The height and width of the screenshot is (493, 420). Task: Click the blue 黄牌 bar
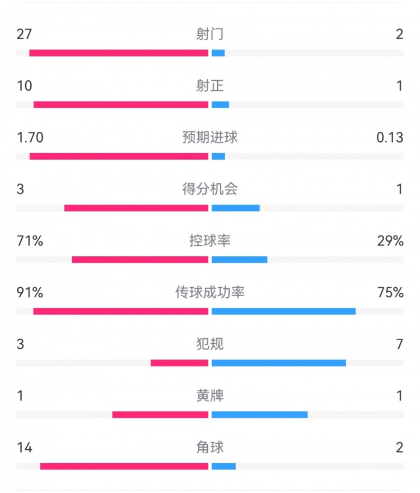(259, 414)
